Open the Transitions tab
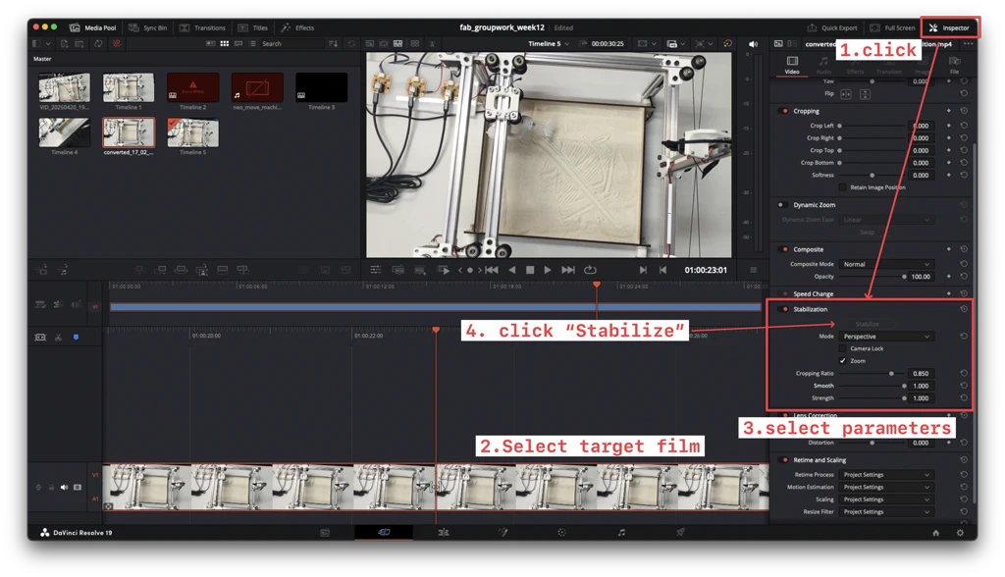This screenshot has height=577, width=1005. point(202,27)
